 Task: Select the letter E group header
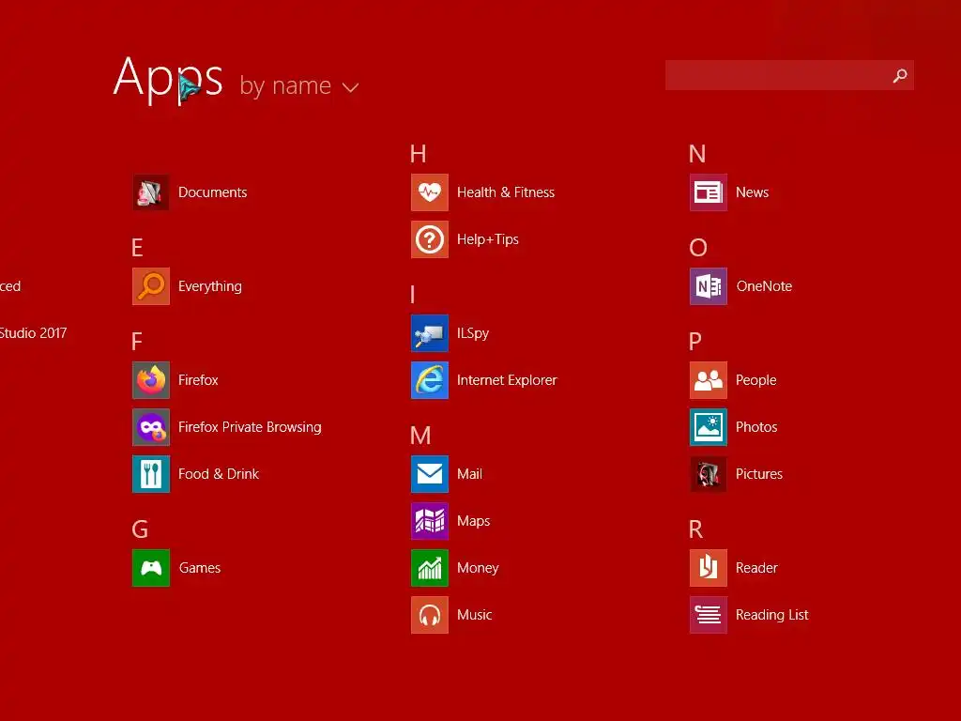[137, 248]
